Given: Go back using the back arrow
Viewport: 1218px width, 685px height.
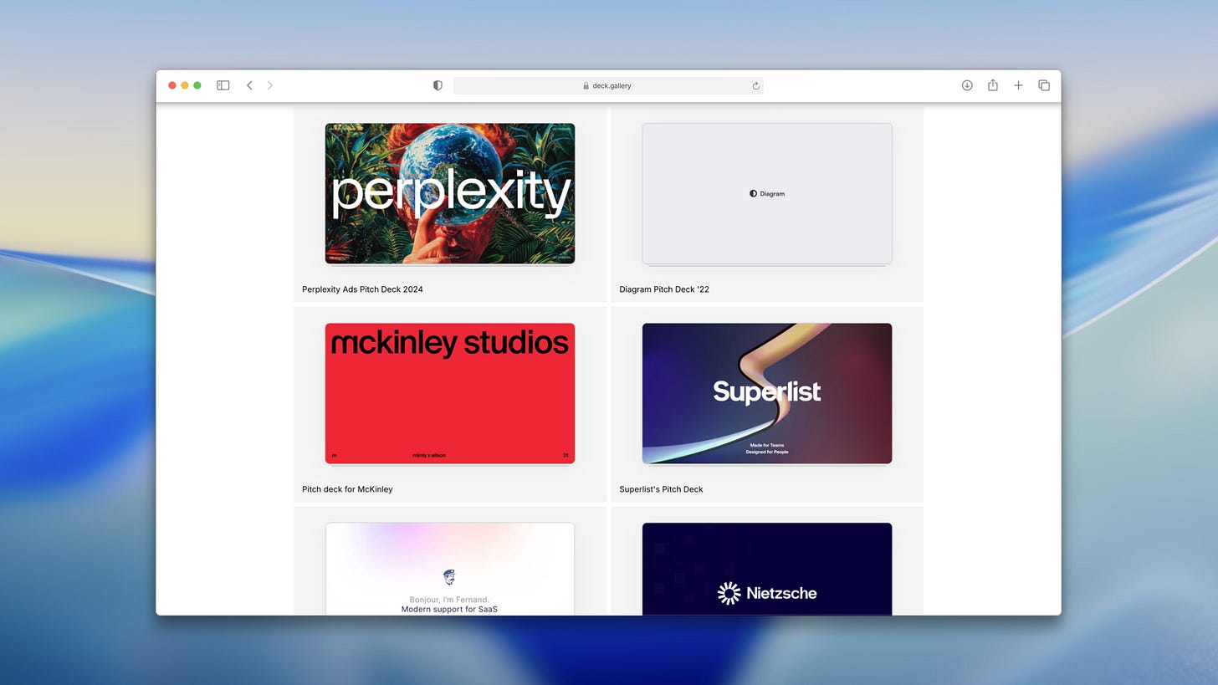Looking at the screenshot, I should point(249,85).
